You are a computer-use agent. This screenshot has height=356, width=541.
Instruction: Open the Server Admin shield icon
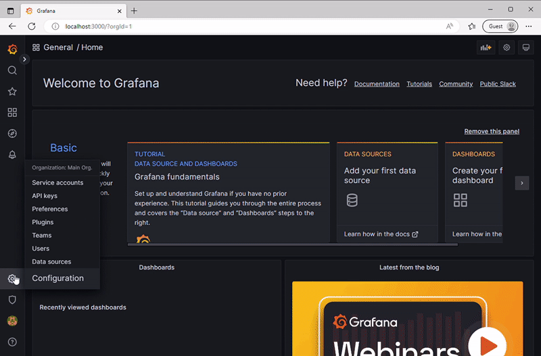tap(12, 300)
